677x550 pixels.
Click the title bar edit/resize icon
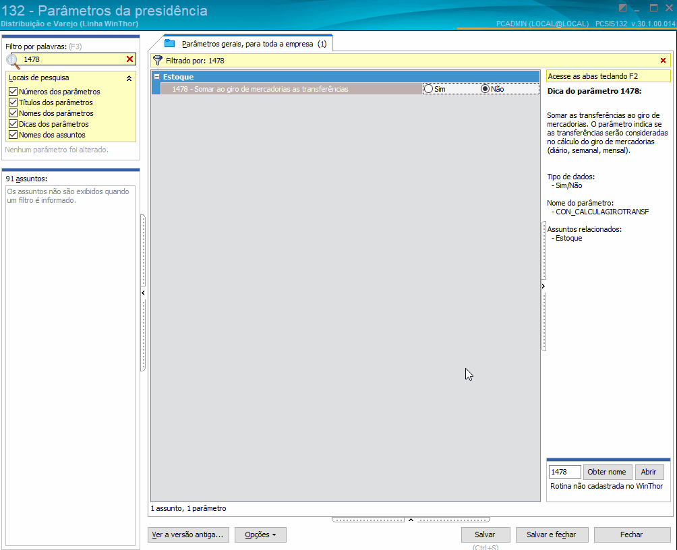tap(622, 8)
